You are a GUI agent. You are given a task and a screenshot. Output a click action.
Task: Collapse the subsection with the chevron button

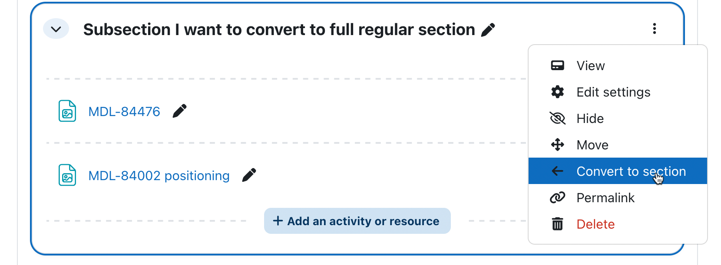tap(56, 29)
